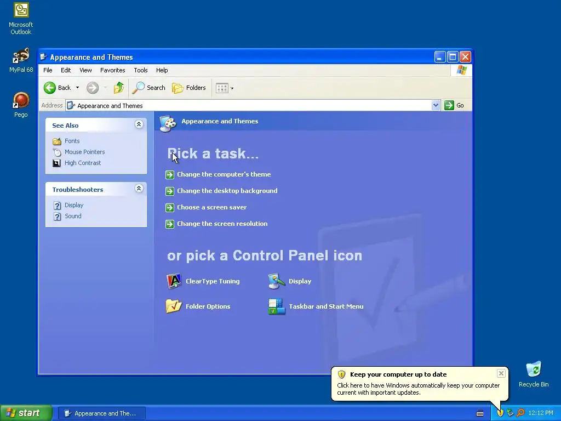Open the View menu
The image size is (561, 421).
pyautogui.click(x=85, y=70)
